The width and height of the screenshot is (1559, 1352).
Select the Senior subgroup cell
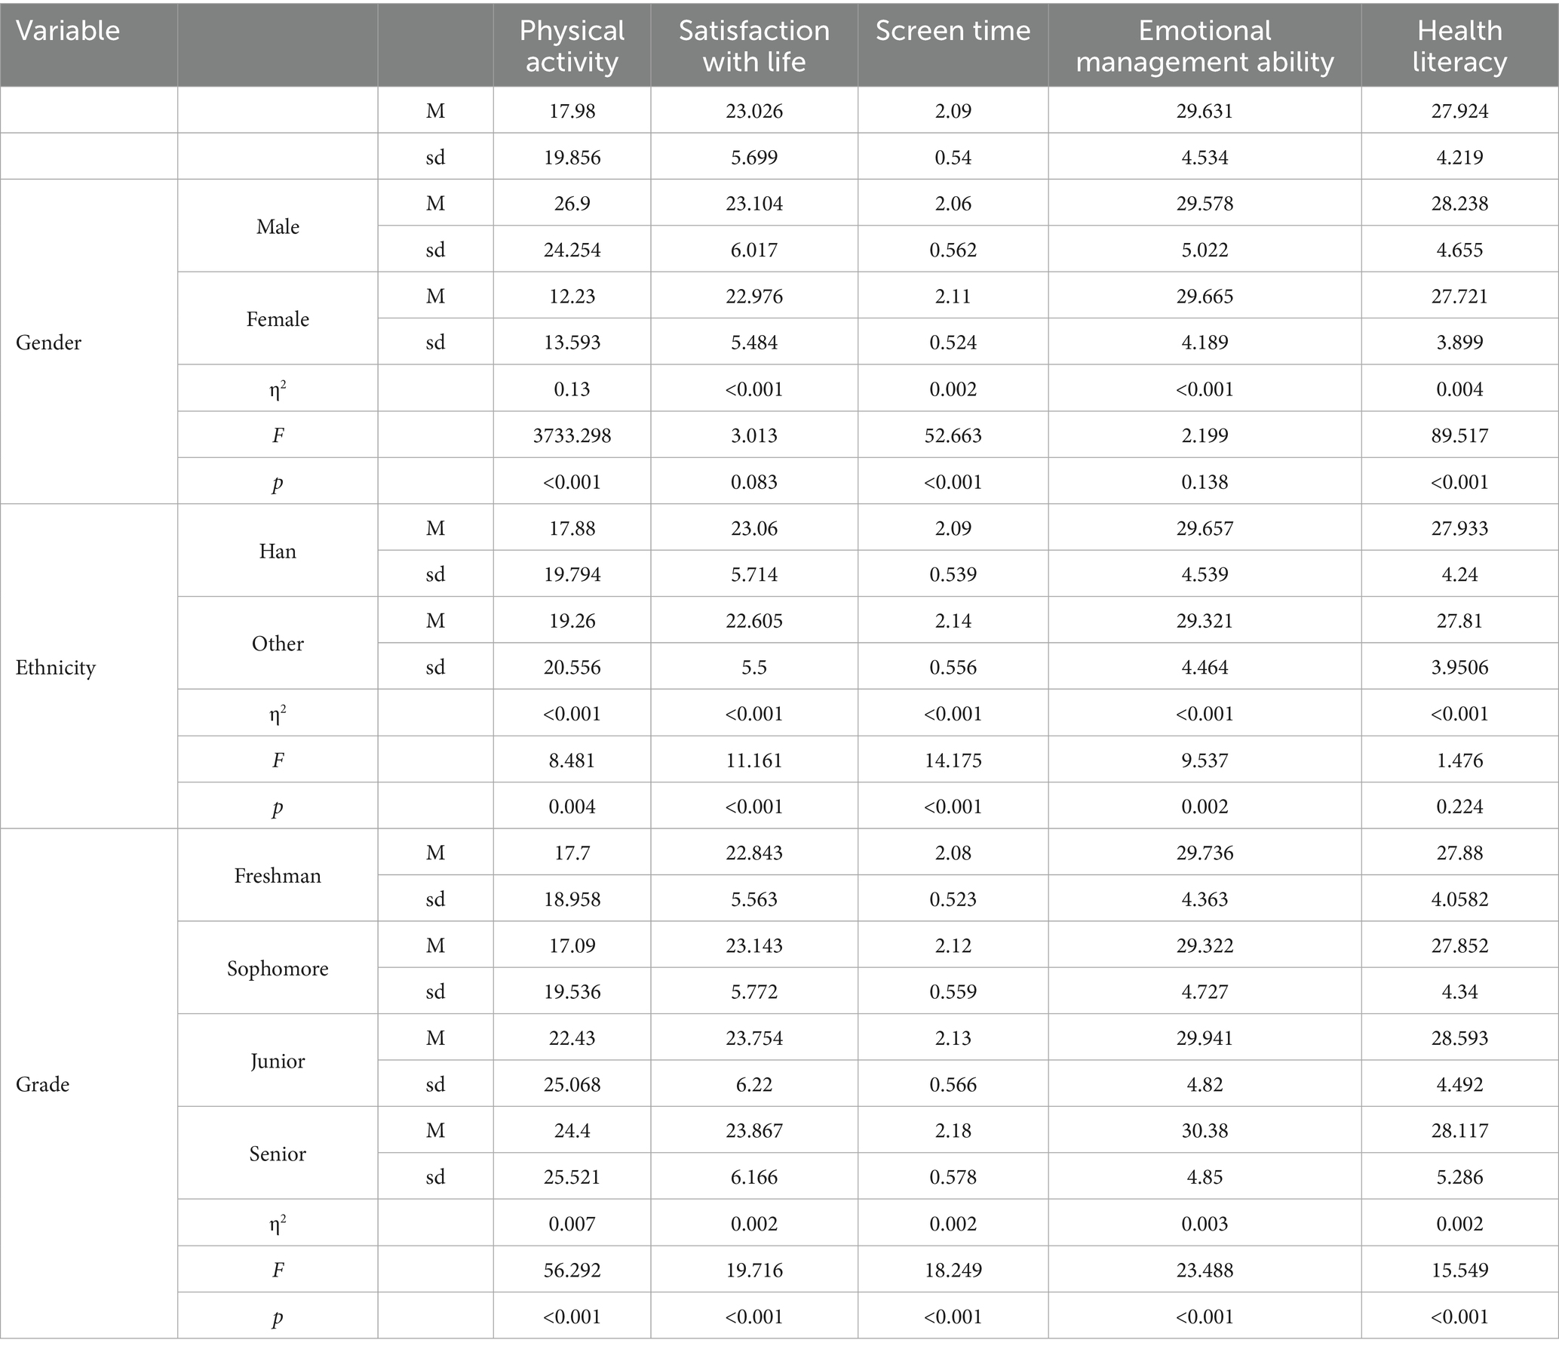click(278, 1154)
